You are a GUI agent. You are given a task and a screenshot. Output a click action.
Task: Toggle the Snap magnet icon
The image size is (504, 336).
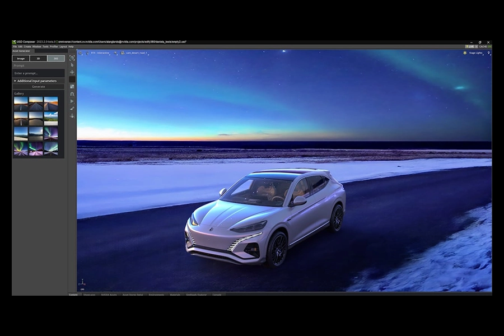tap(72, 94)
